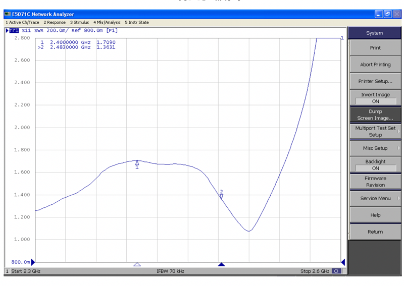The width and height of the screenshot is (404, 286).
Task: Open the 2 Response menu
Action: coord(55,22)
